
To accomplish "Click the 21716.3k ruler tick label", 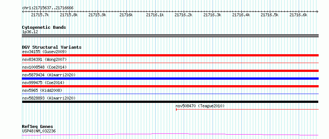I will (x=212, y=15).
